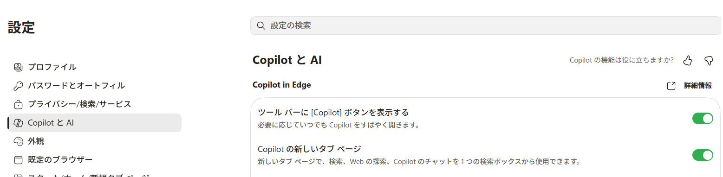Select プライバシー/検索/サービス in the sidebar
This screenshot has height=177, width=723.
(x=94, y=104)
